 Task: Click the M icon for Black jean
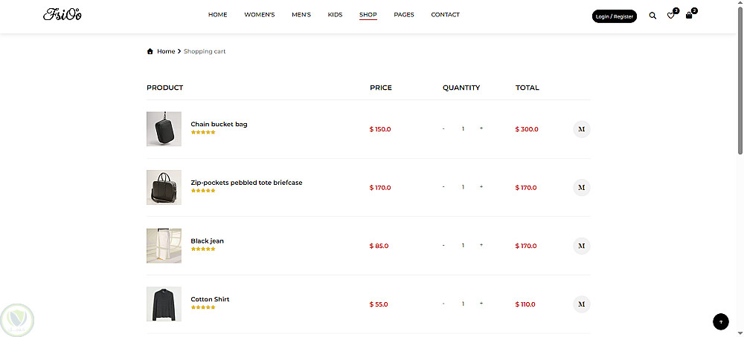point(582,246)
